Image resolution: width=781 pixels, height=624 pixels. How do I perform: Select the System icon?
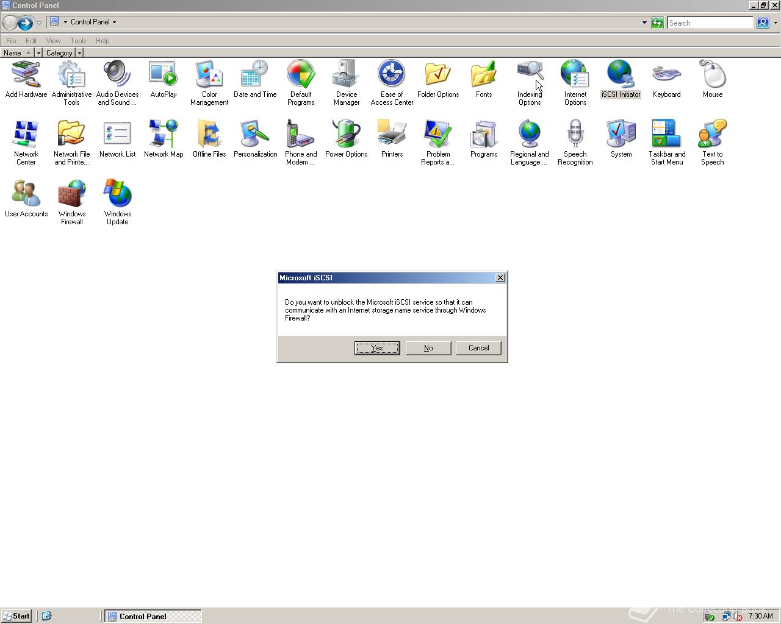pyautogui.click(x=621, y=139)
